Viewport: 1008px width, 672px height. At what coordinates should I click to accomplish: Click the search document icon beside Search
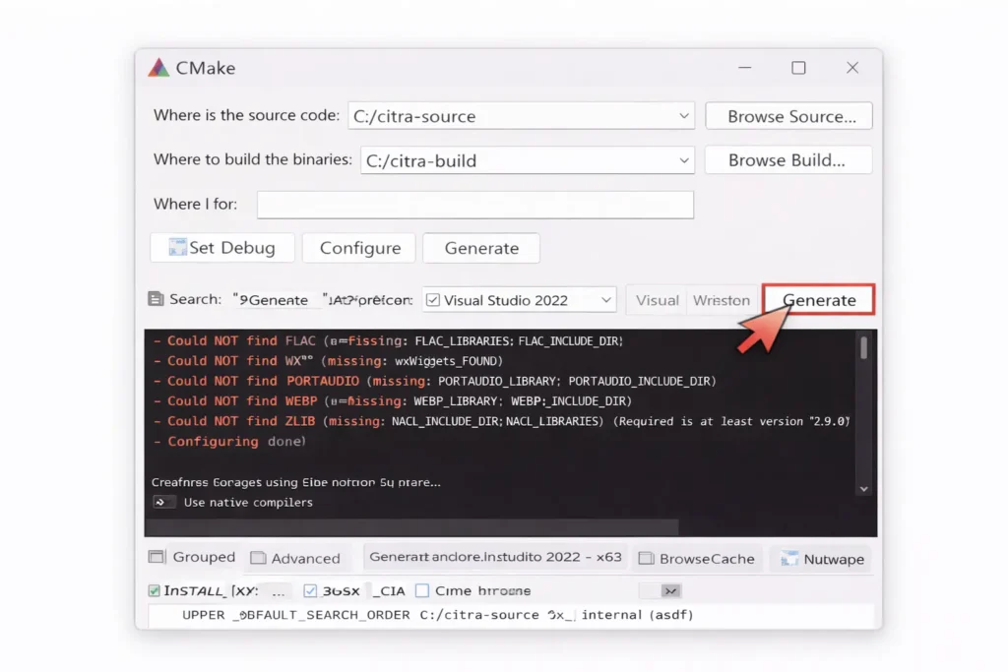click(158, 299)
